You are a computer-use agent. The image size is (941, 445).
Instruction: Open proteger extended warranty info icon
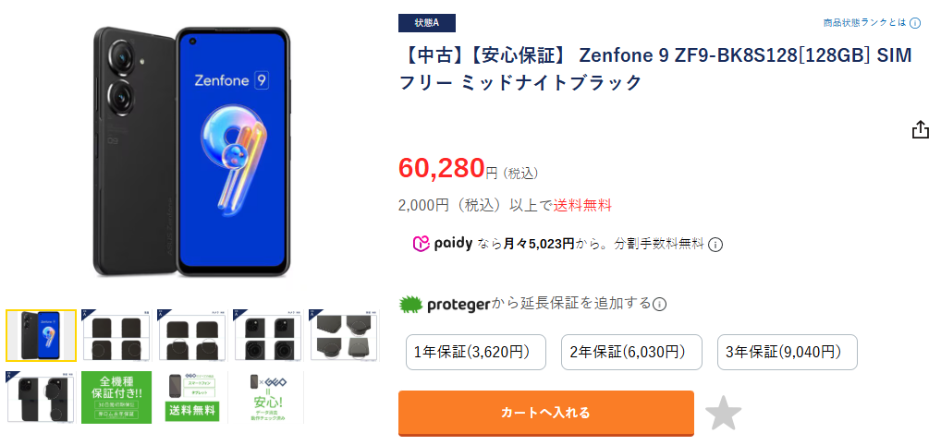(660, 304)
